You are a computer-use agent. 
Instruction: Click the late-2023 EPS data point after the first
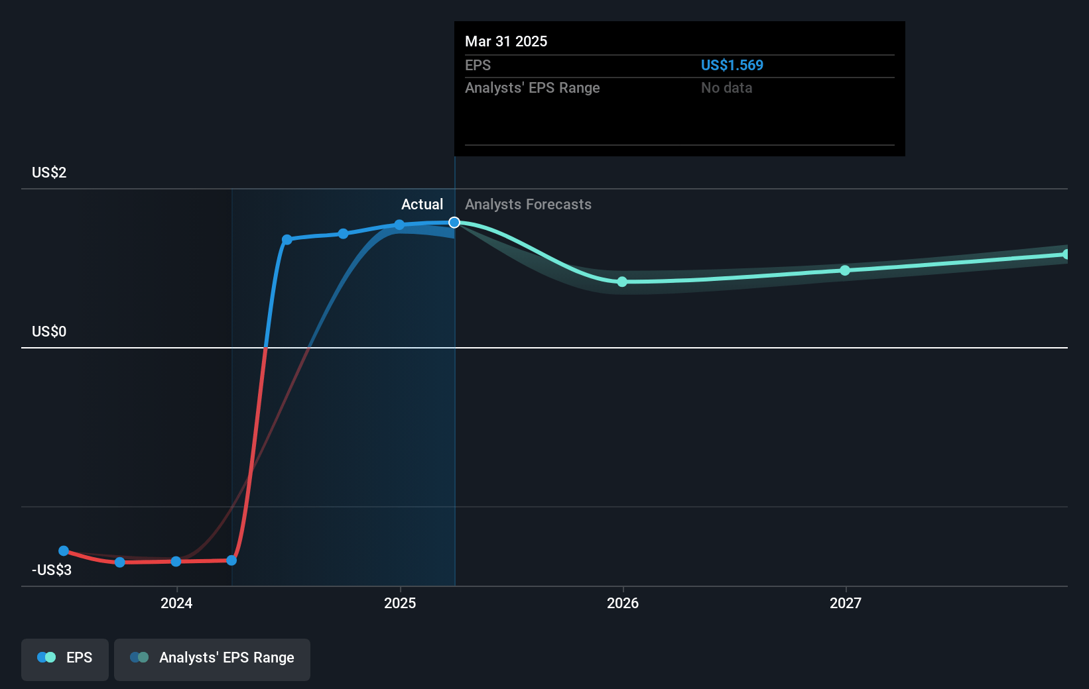(x=119, y=562)
